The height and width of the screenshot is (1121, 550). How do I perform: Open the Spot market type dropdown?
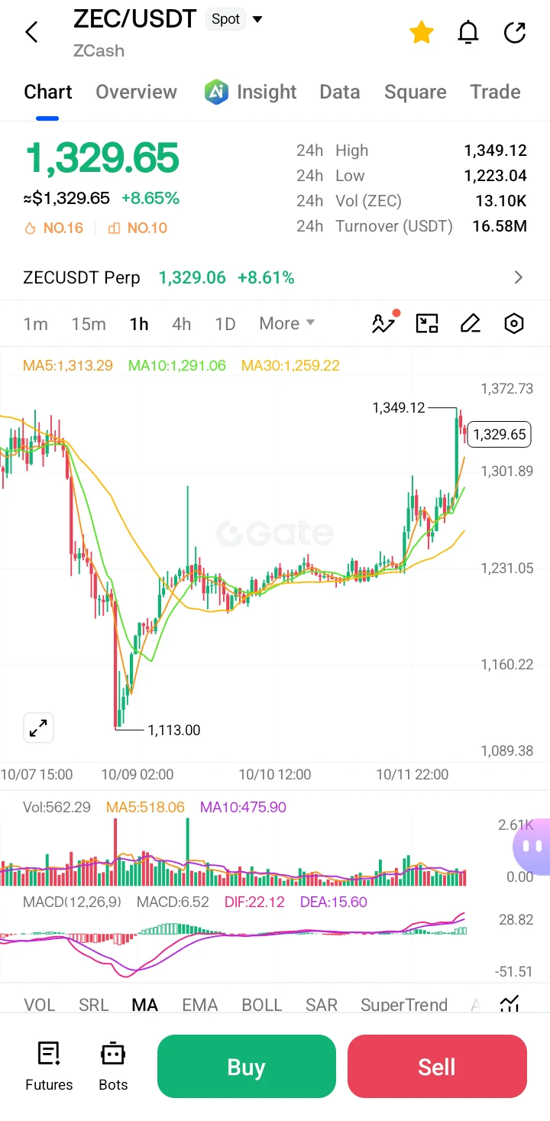click(x=235, y=19)
